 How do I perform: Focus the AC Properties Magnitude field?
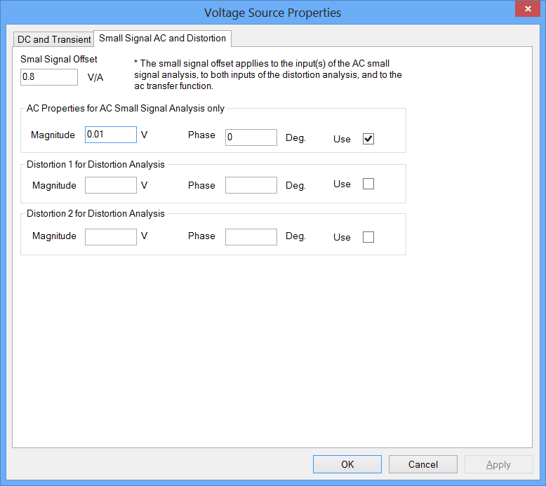point(111,134)
